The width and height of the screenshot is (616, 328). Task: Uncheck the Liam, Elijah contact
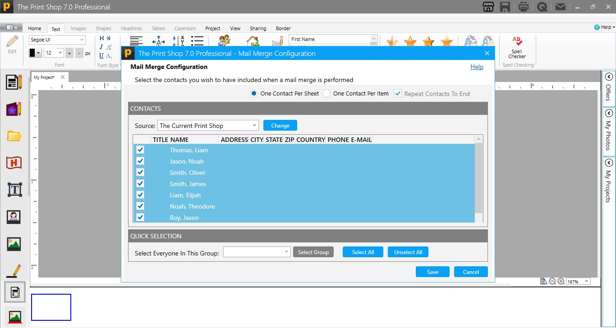click(x=140, y=195)
